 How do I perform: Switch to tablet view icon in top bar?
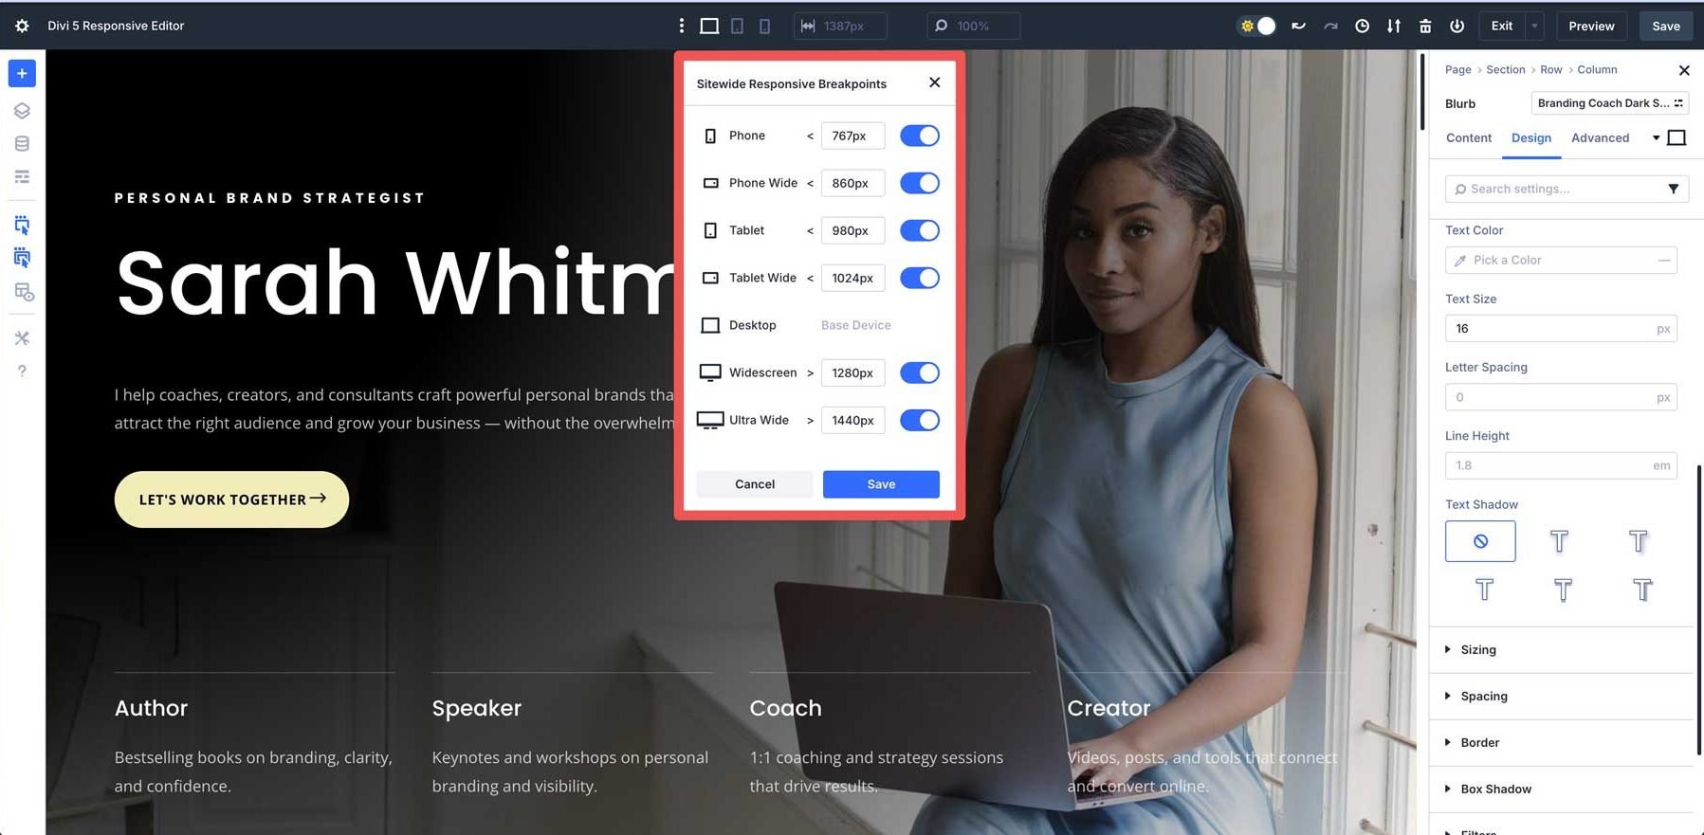coord(737,26)
